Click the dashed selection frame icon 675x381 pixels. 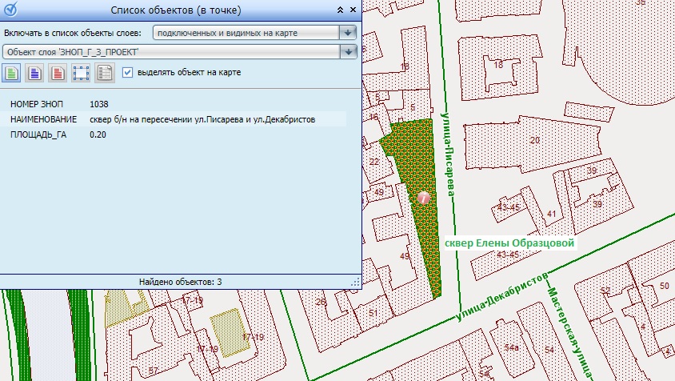click(80, 73)
